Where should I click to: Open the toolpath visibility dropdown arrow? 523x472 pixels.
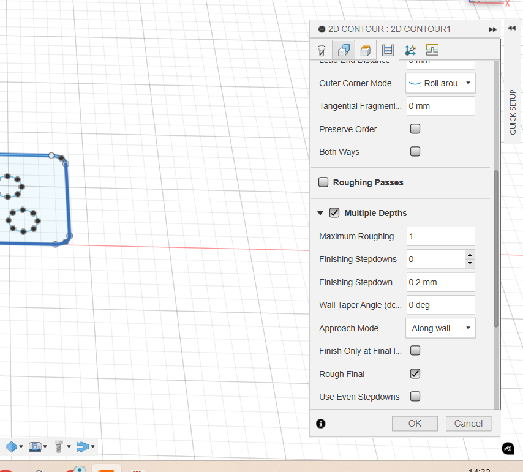click(x=92, y=447)
